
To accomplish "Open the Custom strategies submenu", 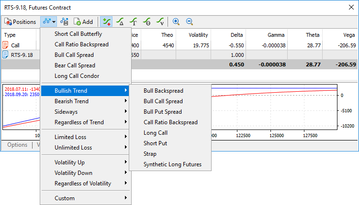I will pos(86,198).
